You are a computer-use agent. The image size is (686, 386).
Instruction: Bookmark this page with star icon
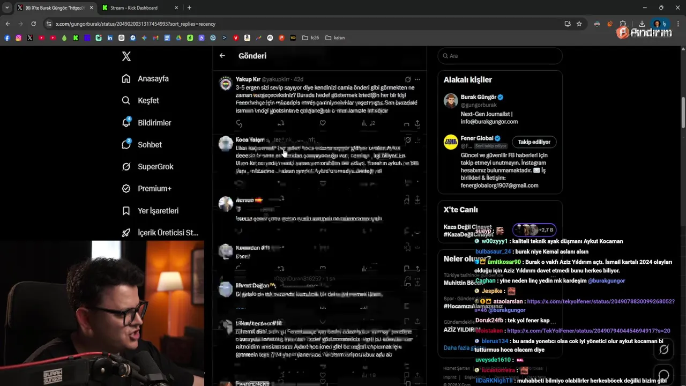[579, 24]
